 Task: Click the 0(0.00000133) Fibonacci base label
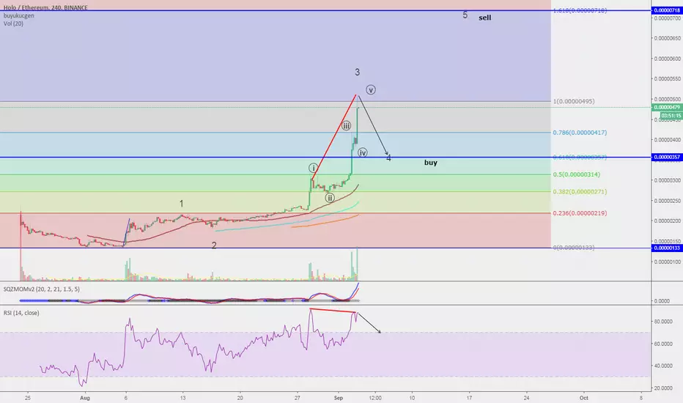pos(574,248)
